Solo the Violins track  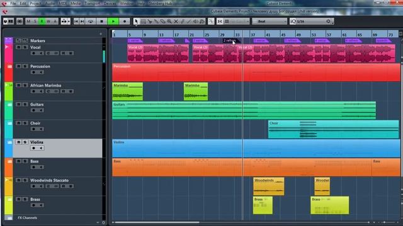click(25, 142)
